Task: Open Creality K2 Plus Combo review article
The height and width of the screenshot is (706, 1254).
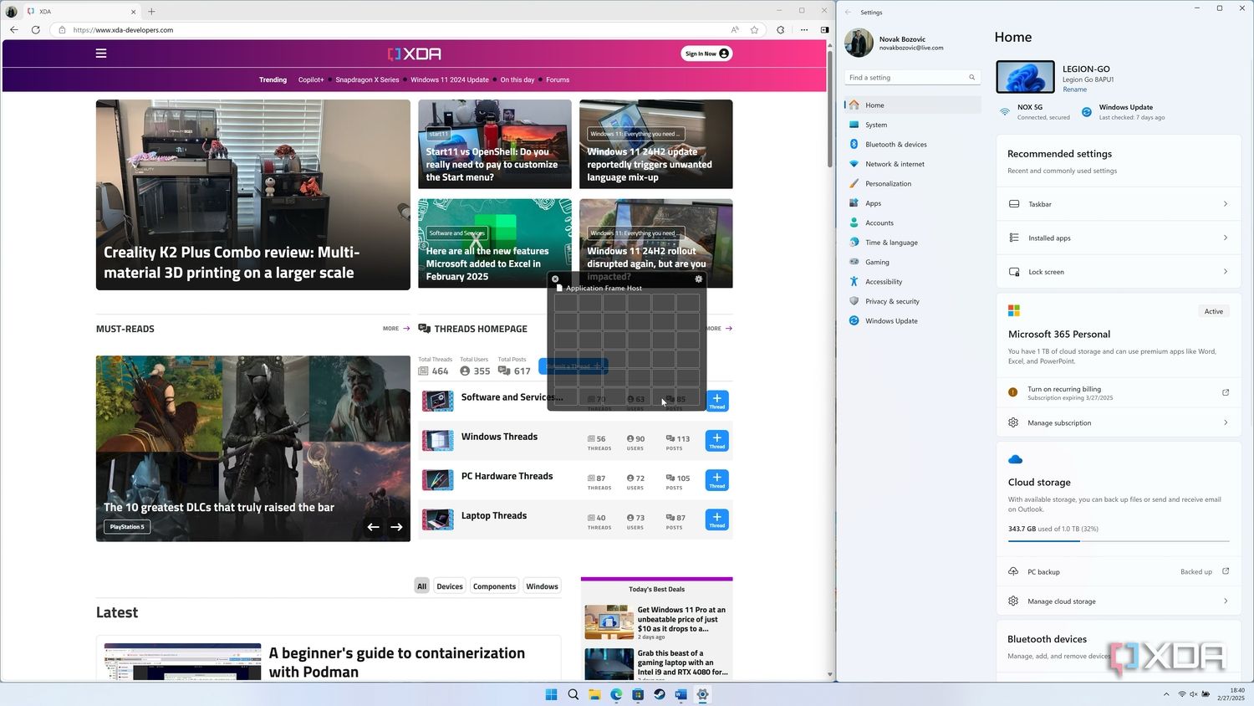Action: pyautogui.click(x=253, y=195)
